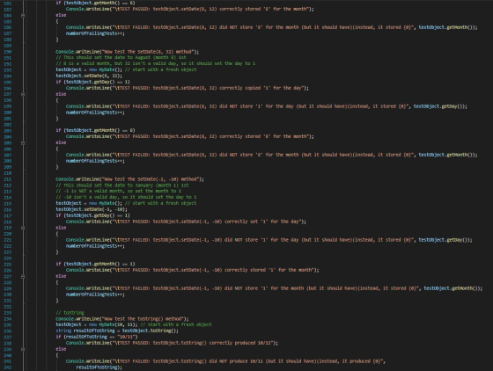Screen dimensions: 493x371
Task: Click the 'correctly set '1' for the day' line
Action: tap(186, 222)
